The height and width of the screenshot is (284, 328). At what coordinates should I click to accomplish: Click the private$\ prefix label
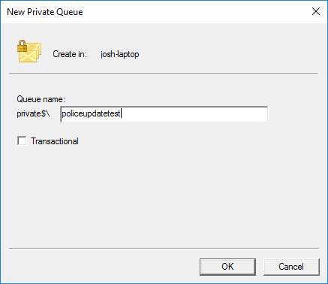point(33,113)
